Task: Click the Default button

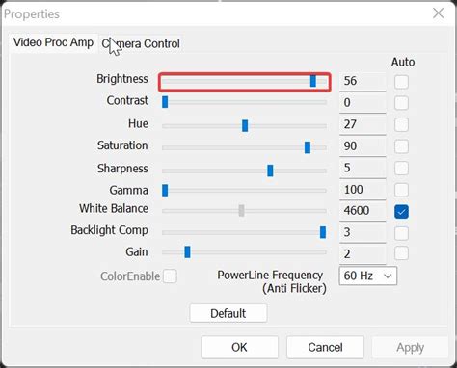Action: tap(228, 313)
